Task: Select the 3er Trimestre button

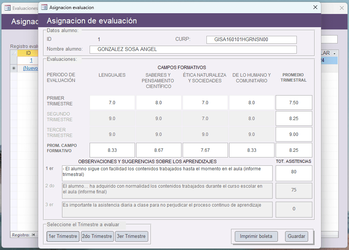Action: (x=131, y=236)
